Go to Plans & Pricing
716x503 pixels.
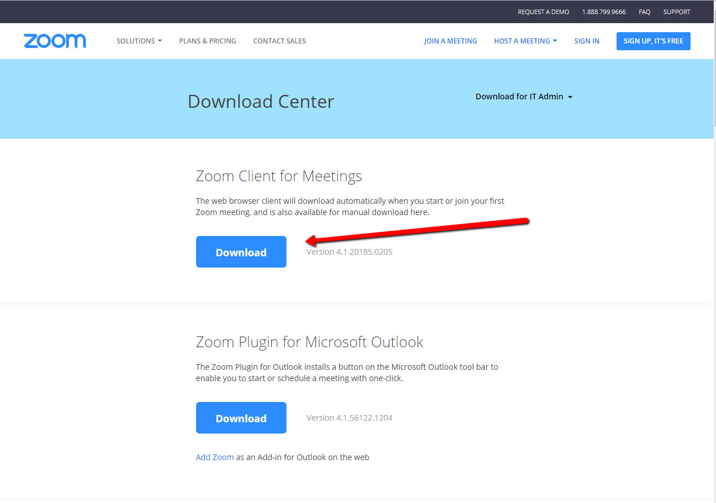pyautogui.click(x=207, y=41)
